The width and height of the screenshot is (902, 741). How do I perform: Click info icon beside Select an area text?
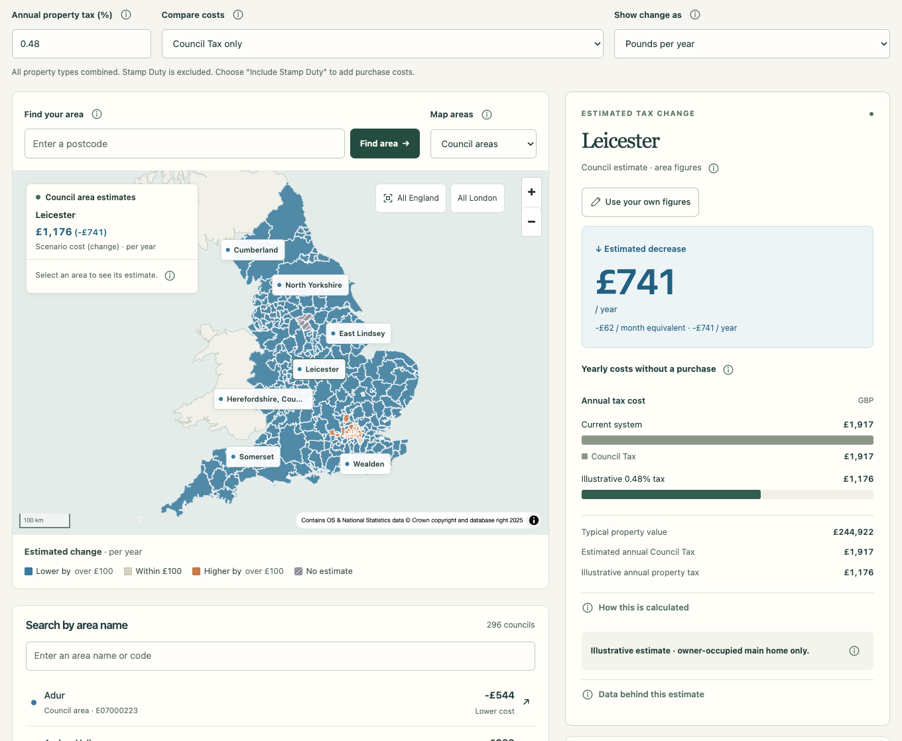170,276
